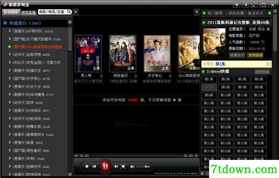This screenshot has width=279, height=178.
Task: Expand the chevron beside 变形金刚3
Action: coord(10,62)
